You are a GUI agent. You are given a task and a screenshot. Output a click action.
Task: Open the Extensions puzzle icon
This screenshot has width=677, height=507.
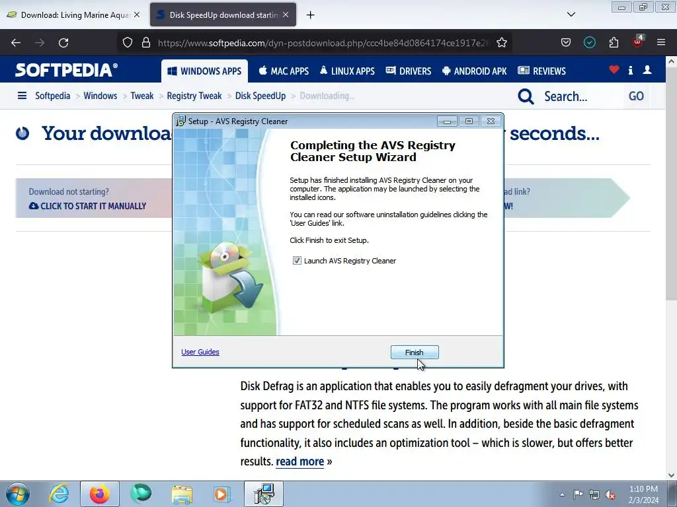click(x=614, y=42)
